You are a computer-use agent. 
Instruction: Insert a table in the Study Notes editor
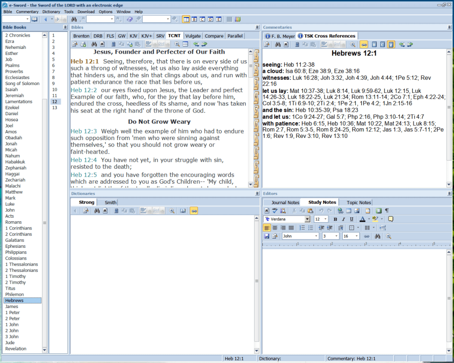349,210
